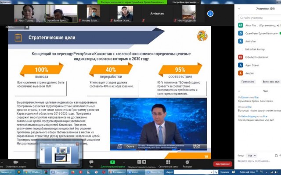The height and width of the screenshot is (175, 281).
Task: Select the masked participant video thumbnail
Action: click(x=94, y=14)
